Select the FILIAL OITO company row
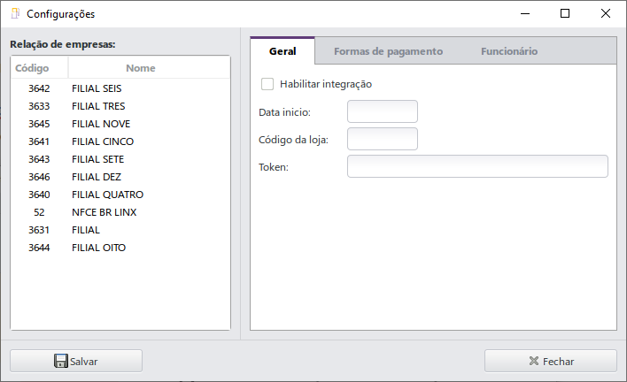Screen dimensions: 627x382 pos(98,248)
